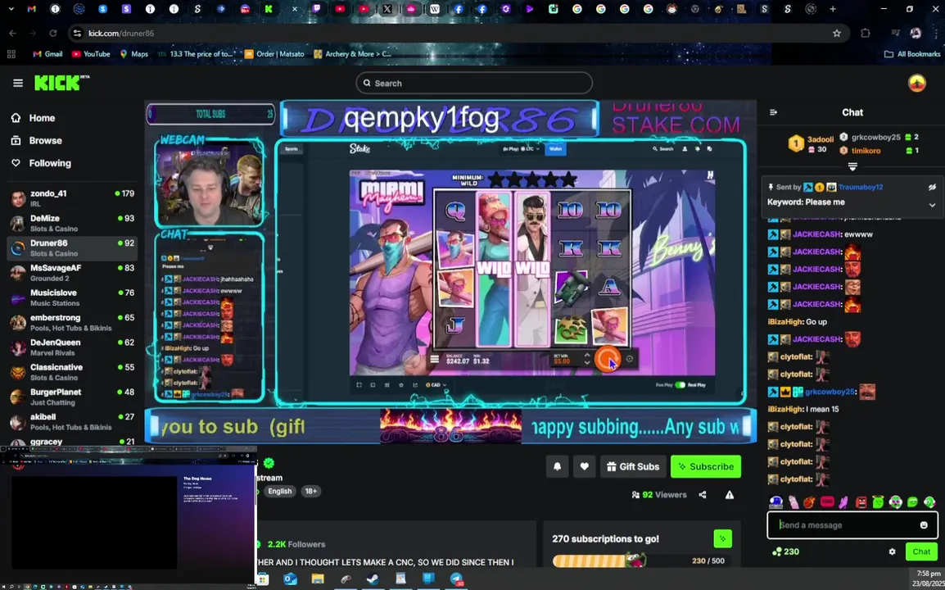
Task: Open Classicnative channel in sidebar
Action: click(72, 371)
